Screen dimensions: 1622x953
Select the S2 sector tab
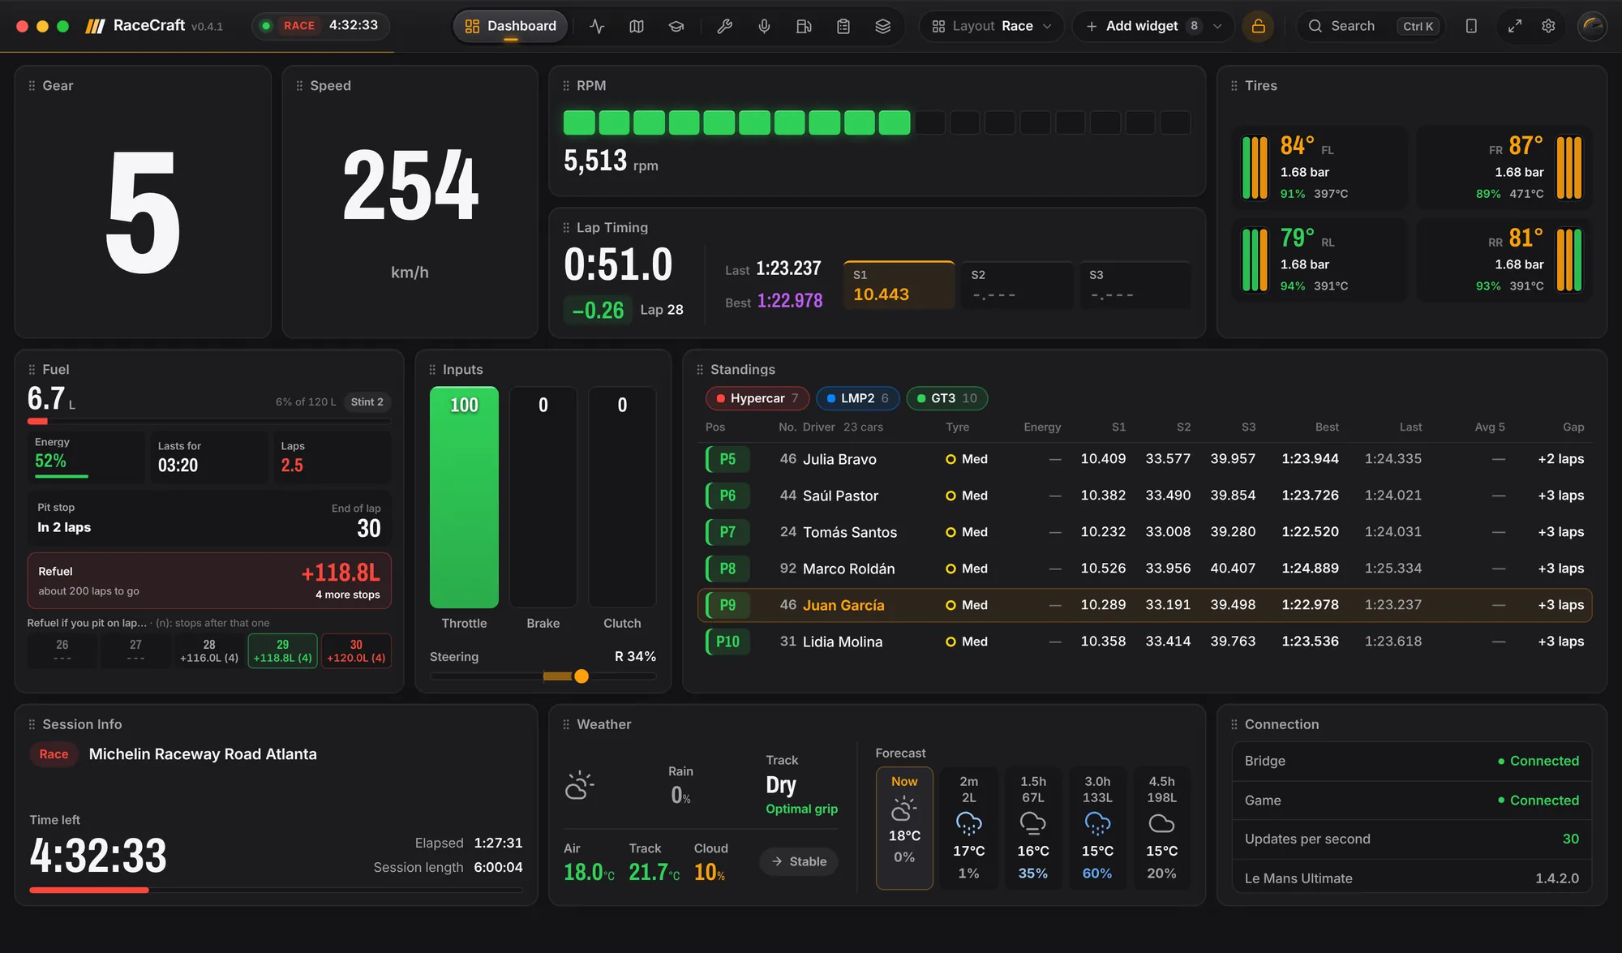coord(1017,285)
